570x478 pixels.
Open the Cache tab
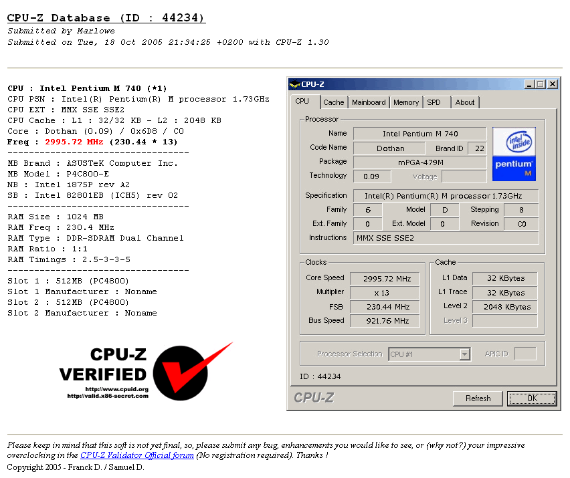click(x=333, y=102)
